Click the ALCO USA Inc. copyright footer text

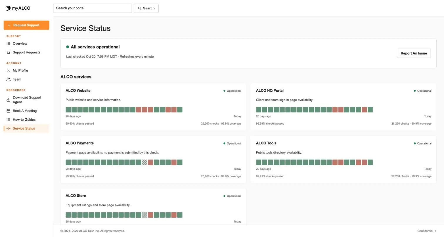[x=92, y=231]
